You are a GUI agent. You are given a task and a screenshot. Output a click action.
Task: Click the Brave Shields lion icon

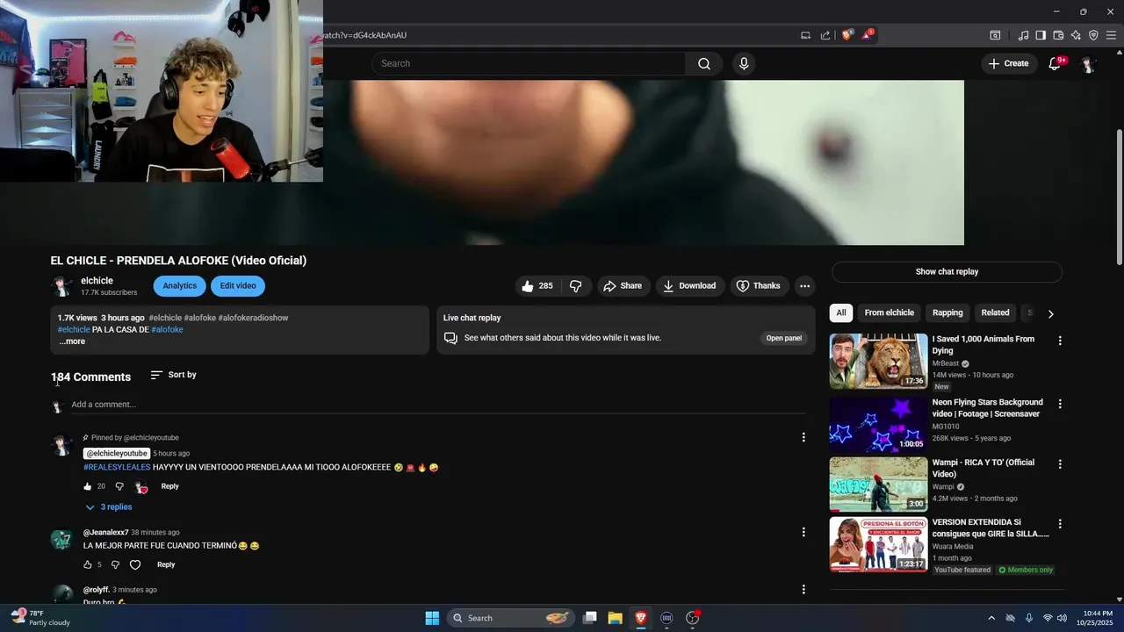[847, 35]
